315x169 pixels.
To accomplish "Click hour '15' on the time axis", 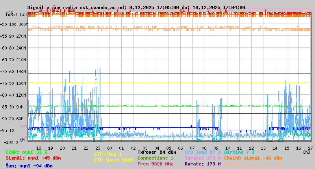I will pos(287,148).
